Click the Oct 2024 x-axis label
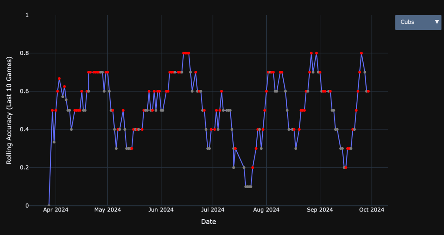Viewport: 444px width, 235px height. pyautogui.click(x=372, y=210)
